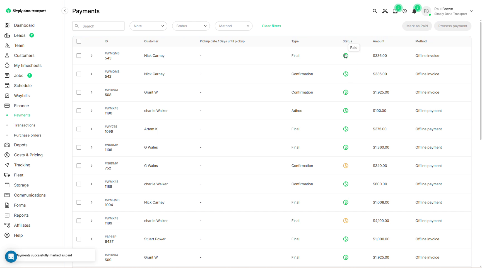Select checkbox for payment 1096
Image resolution: width=482 pixels, height=268 pixels.
click(x=79, y=129)
